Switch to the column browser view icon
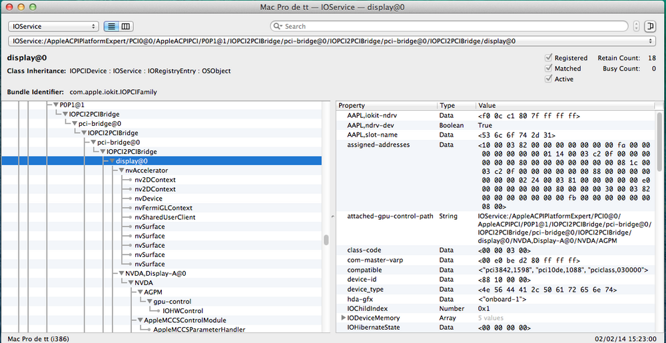Screen dimensions: 666x343 click(126, 26)
